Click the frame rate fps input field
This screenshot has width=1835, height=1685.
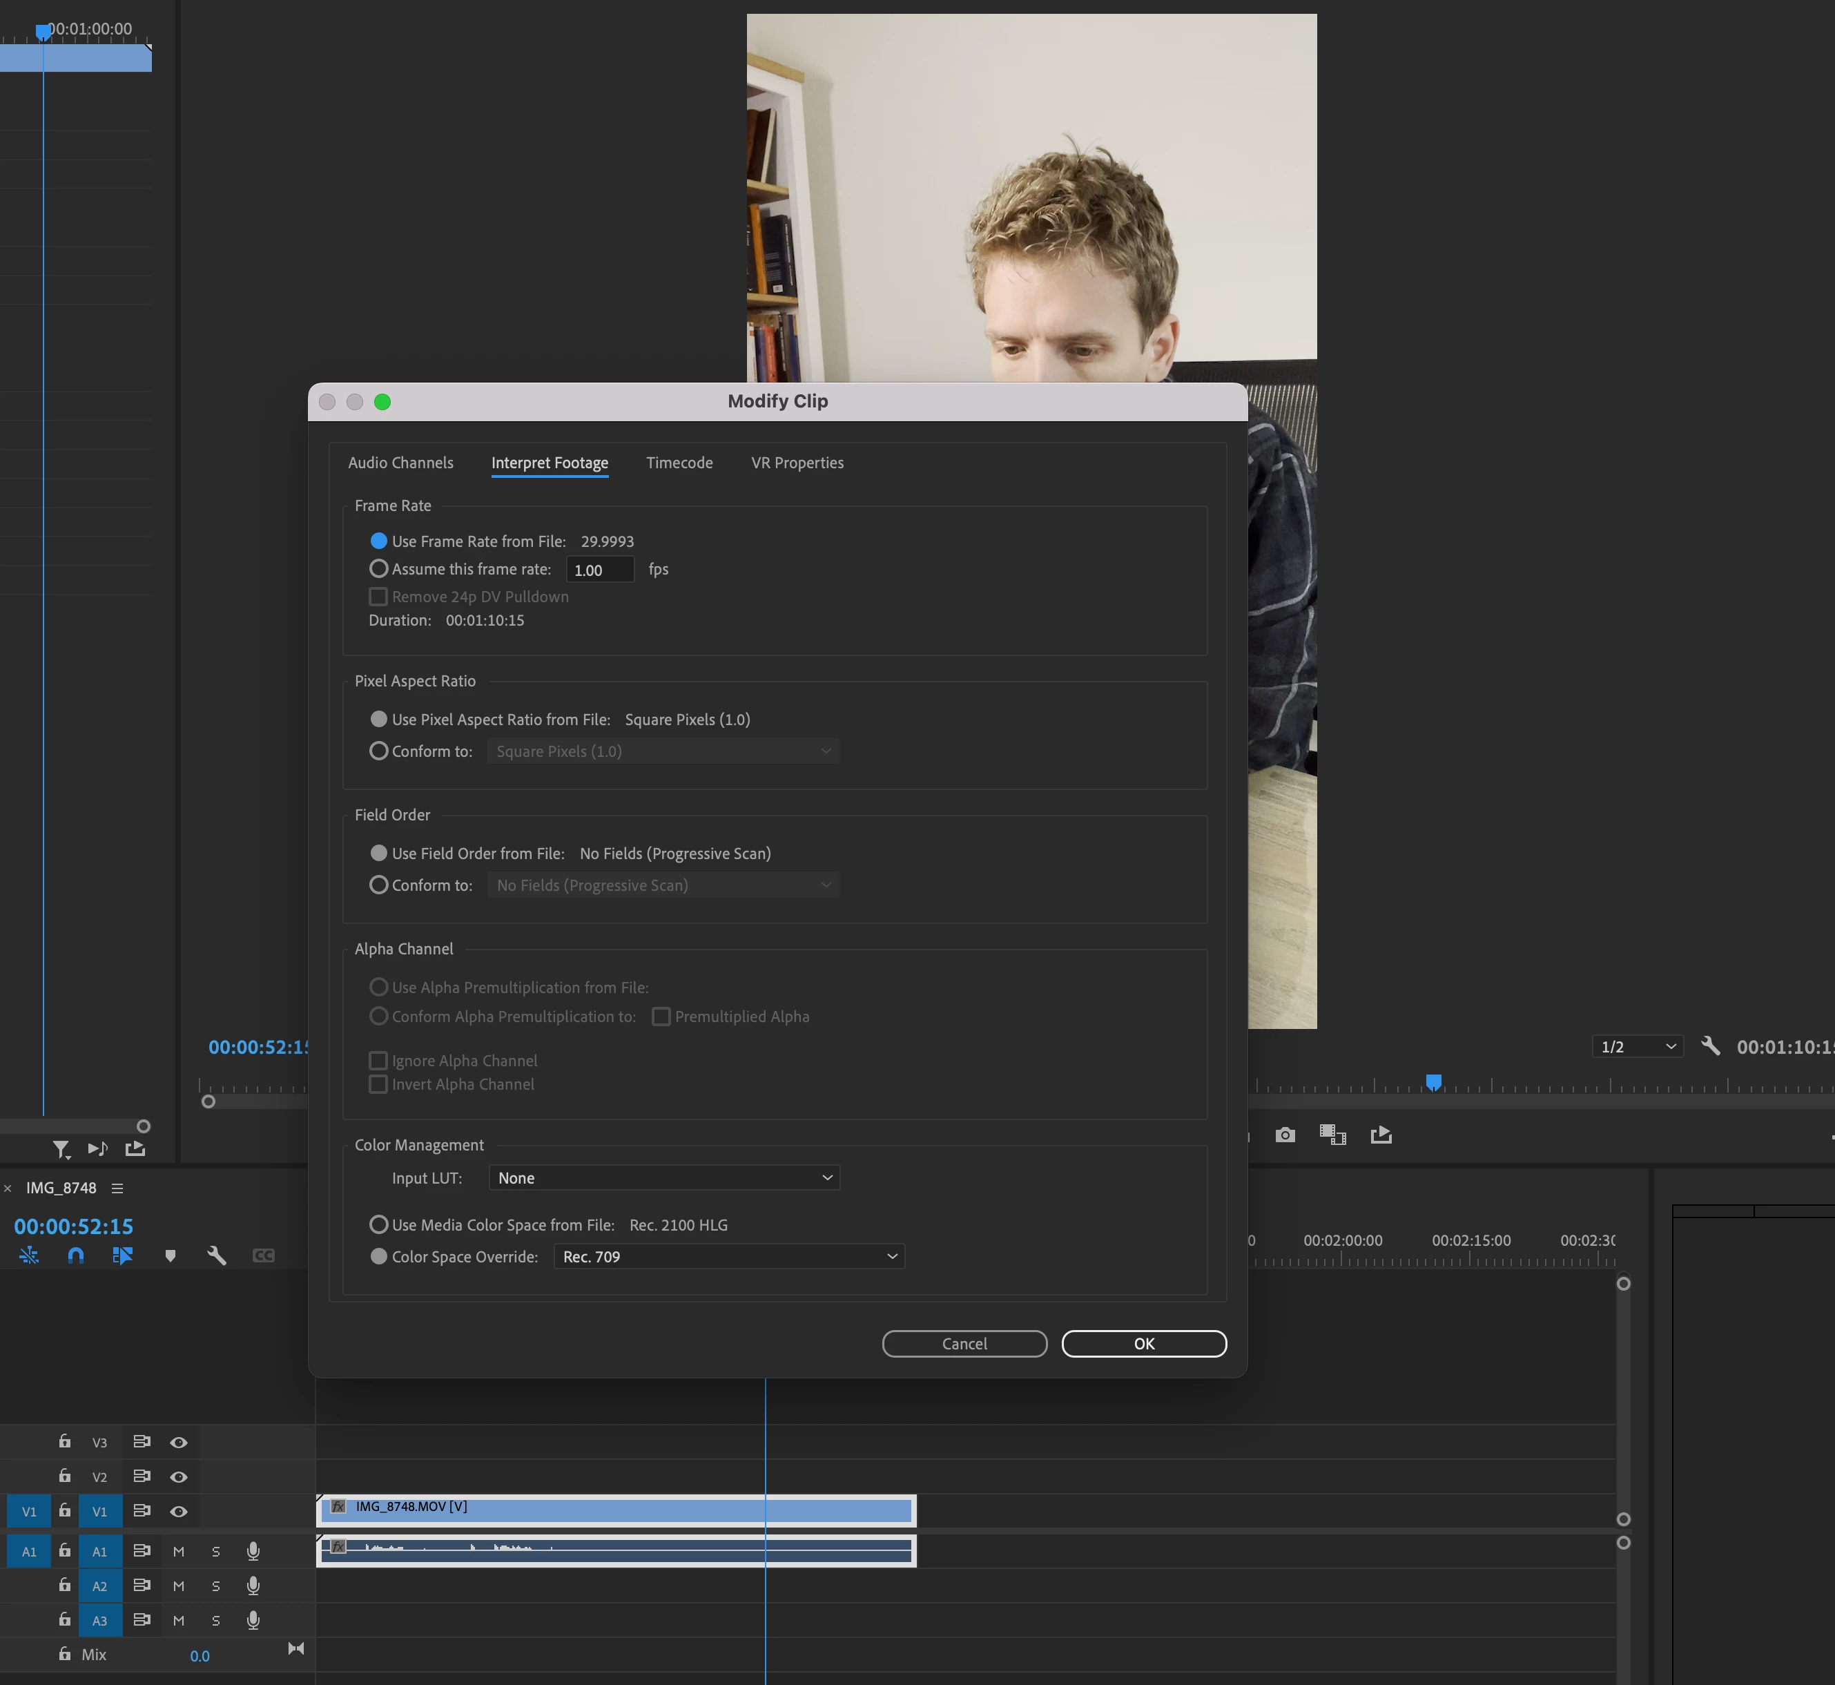tap(599, 570)
